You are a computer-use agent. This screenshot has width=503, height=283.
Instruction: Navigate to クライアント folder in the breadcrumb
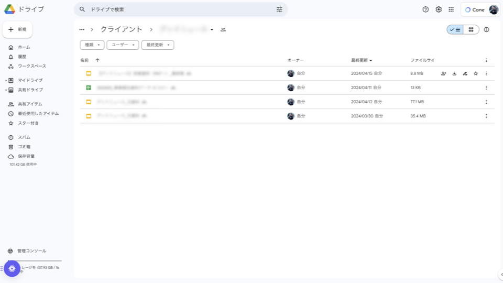(121, 29)
